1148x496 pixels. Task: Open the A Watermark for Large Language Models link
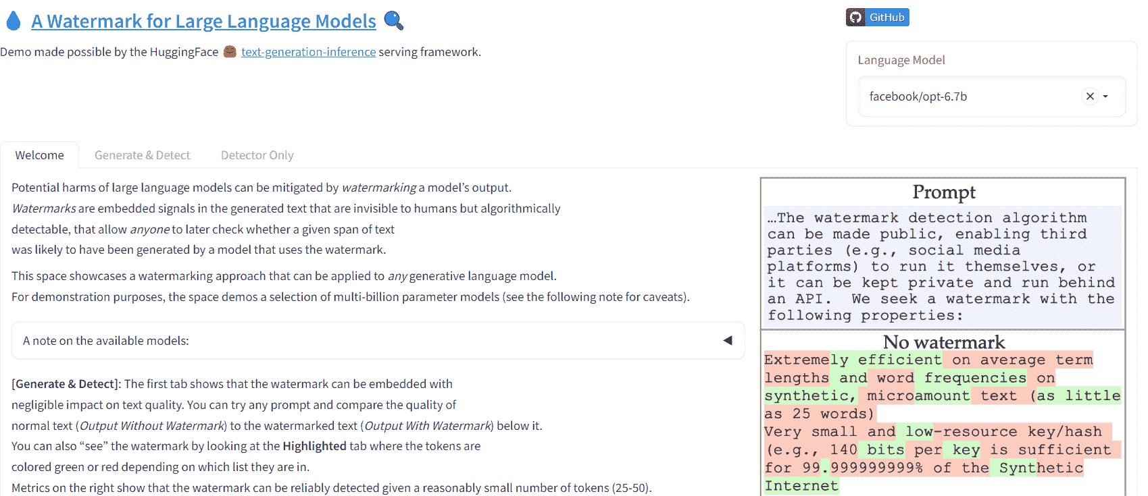(204, 22)
